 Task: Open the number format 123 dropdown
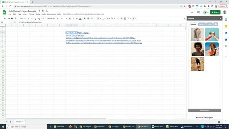pyautogui.click(x=43, y=19)
